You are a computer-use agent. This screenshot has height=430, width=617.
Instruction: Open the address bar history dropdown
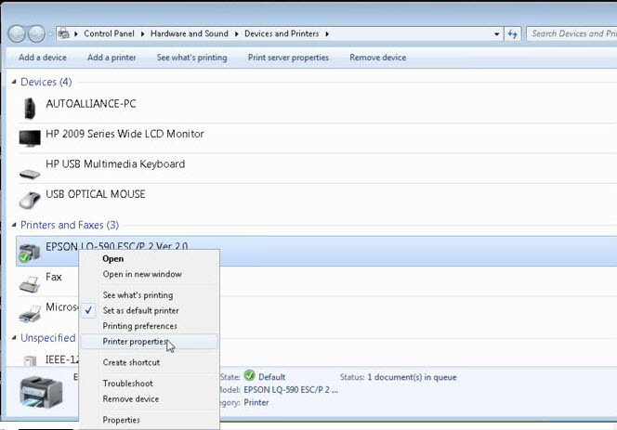tap(496, 34)
